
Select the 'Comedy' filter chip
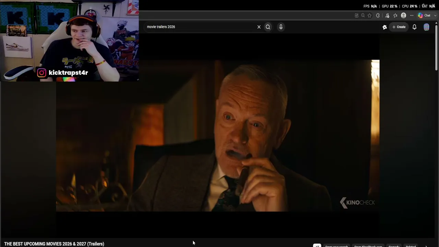click(x=394, y=246)
